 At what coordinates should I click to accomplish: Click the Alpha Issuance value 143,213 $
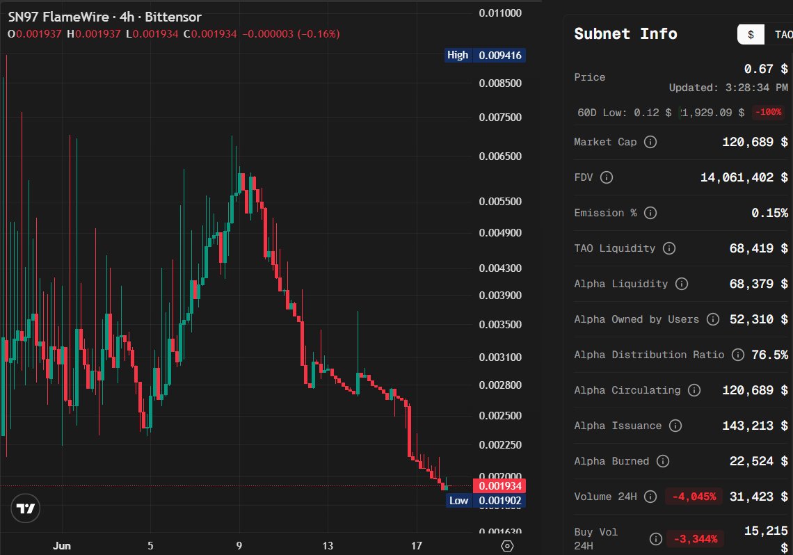[755, 426]
